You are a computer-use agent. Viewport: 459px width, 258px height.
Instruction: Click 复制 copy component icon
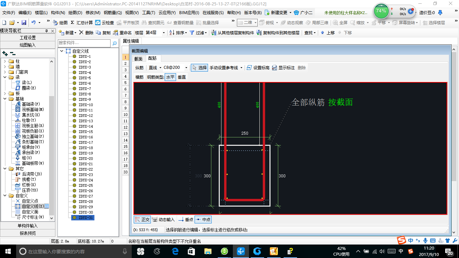point(103,33)
